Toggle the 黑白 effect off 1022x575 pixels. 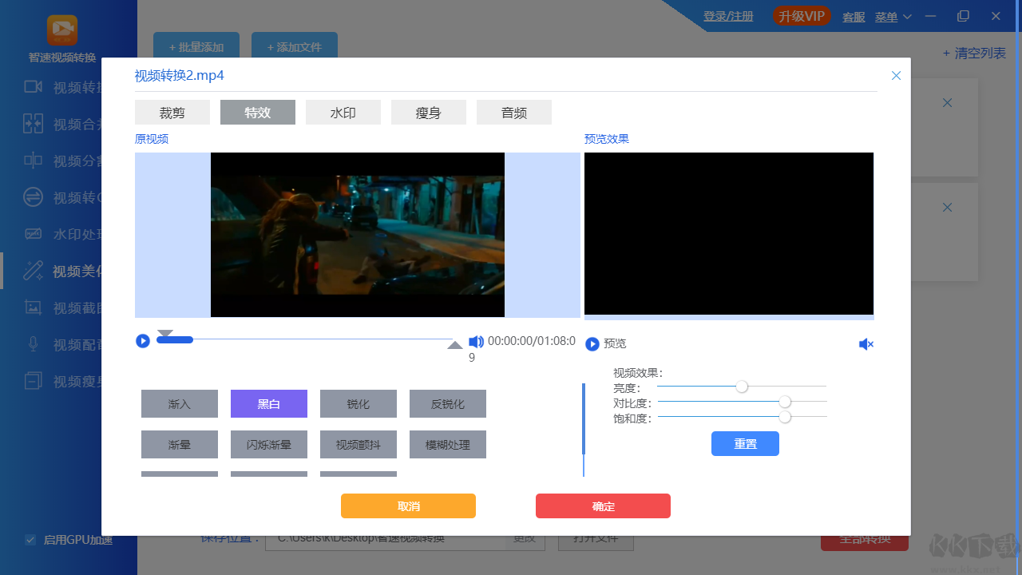(268, 403)
